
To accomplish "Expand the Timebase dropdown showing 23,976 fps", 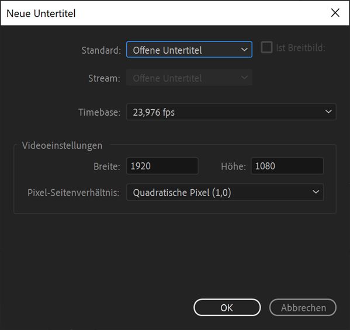I will (231, 112).
